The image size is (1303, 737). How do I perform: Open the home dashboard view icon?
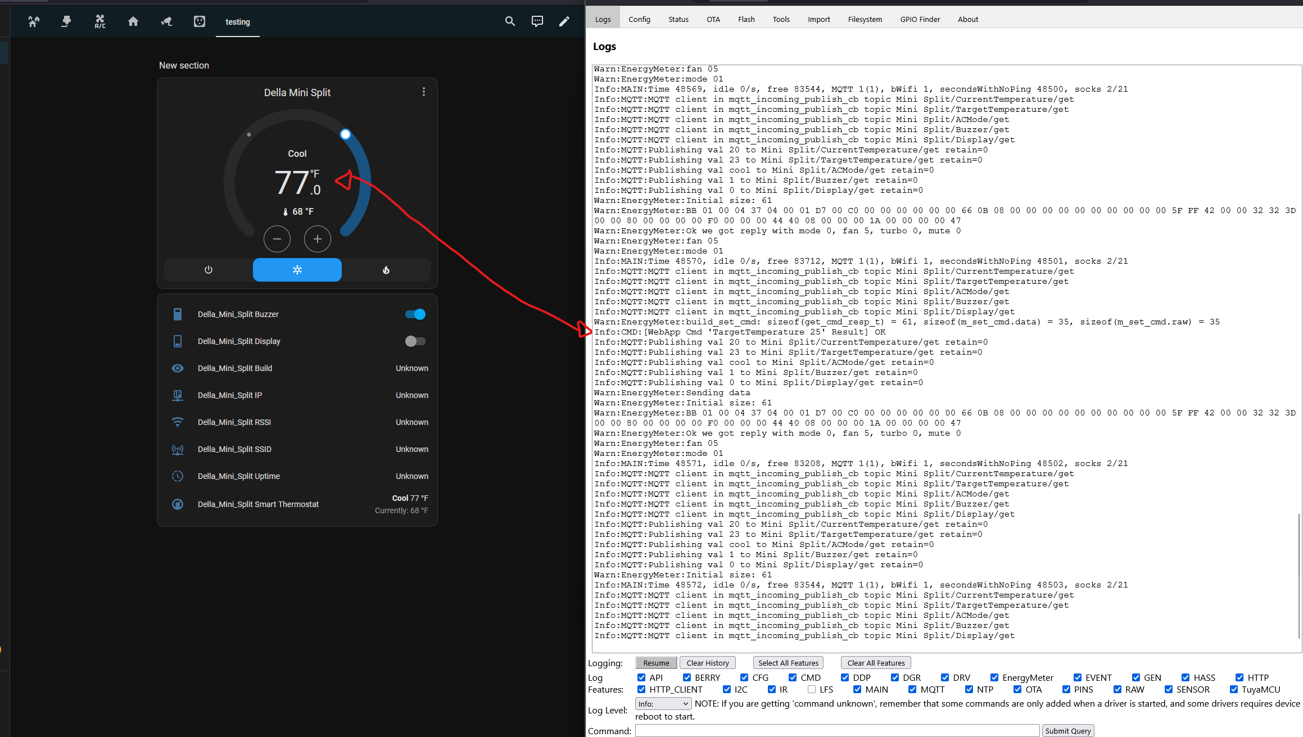pyautogui.click(x=133, y=21)
